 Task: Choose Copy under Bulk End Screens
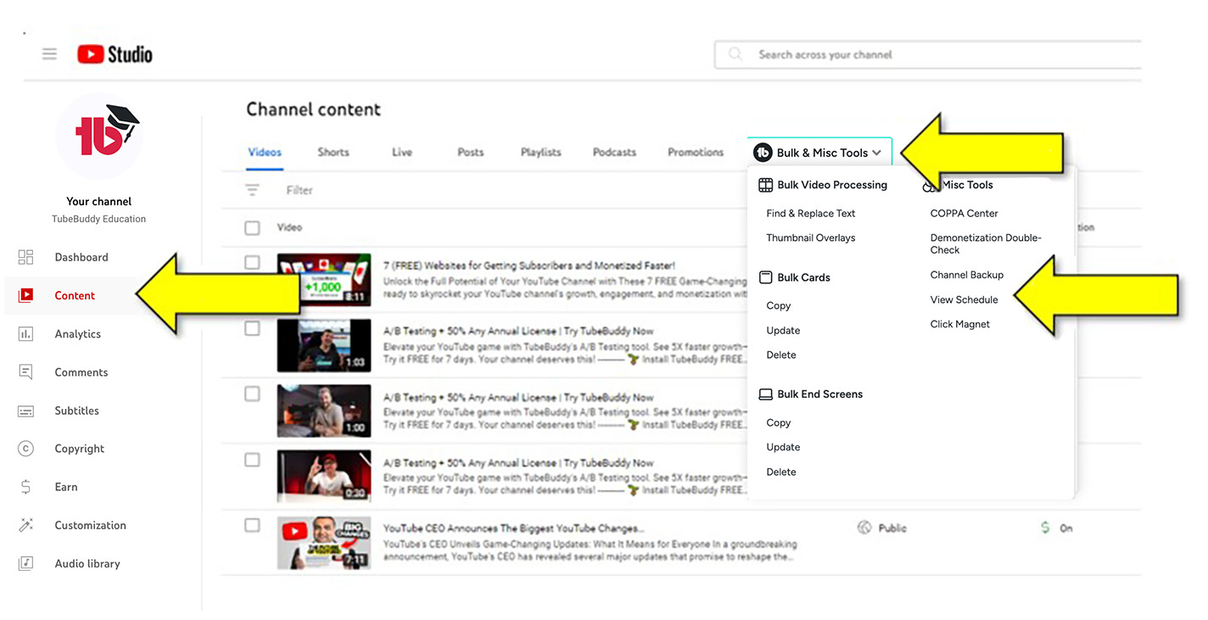pyautogui.click(x=779, y=423)
